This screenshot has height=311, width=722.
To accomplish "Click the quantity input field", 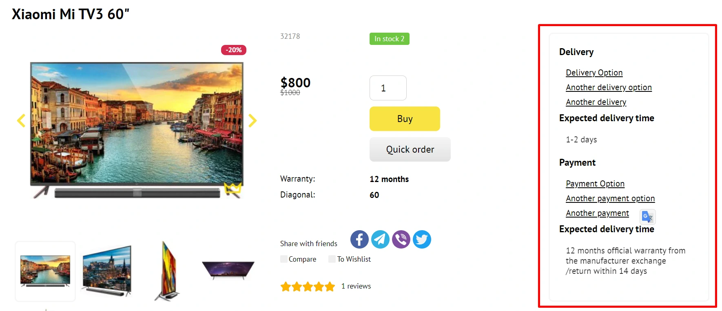I will click(x=388, y=88).
